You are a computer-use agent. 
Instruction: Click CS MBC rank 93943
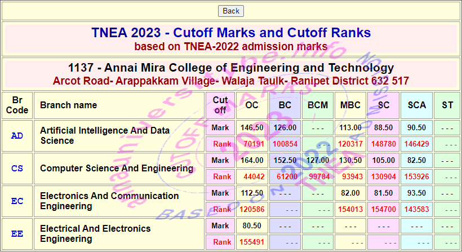pyautogui.click(x=352, y=176)
